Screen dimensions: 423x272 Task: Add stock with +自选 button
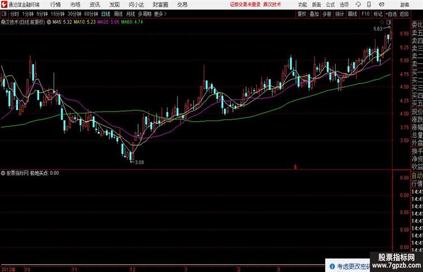[391, 14]
